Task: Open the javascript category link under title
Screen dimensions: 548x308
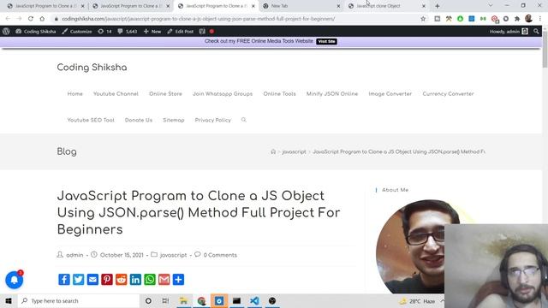Action: [x=173, y=255]
